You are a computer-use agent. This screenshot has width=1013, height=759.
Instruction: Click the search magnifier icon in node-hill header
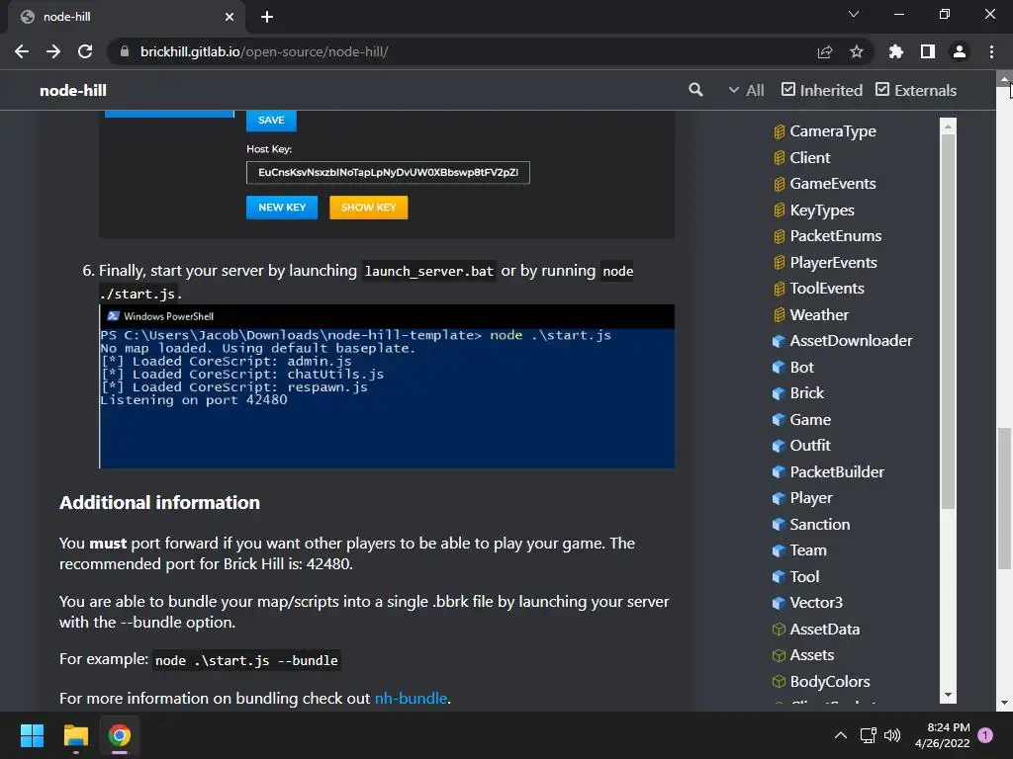(695, 90)
